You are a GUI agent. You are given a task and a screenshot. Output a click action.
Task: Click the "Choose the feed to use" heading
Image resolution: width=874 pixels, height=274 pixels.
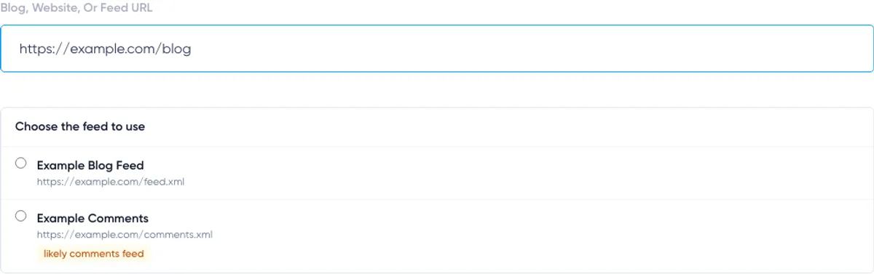(80, 126)
